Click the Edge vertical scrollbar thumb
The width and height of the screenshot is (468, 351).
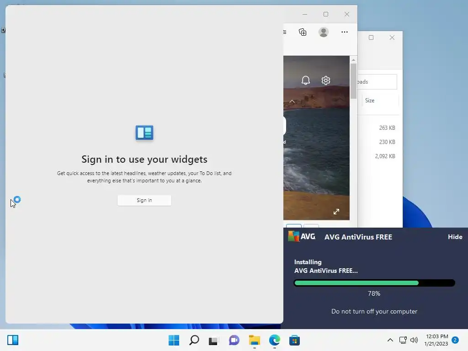pyautogui.click(x=353, y=81)
